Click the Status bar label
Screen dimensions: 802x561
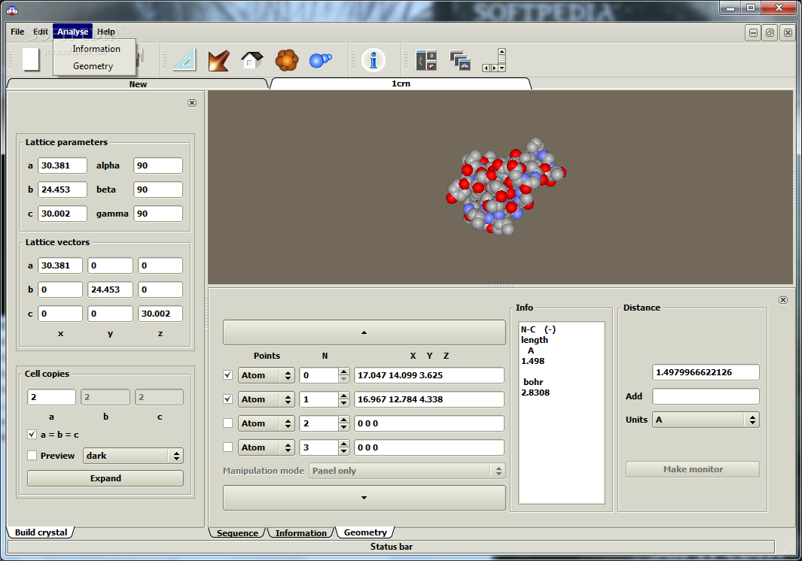pyautogui.click(x=392, y=547)
